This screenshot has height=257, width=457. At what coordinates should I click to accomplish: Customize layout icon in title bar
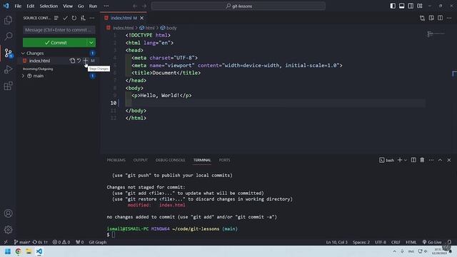pos(420,6)
